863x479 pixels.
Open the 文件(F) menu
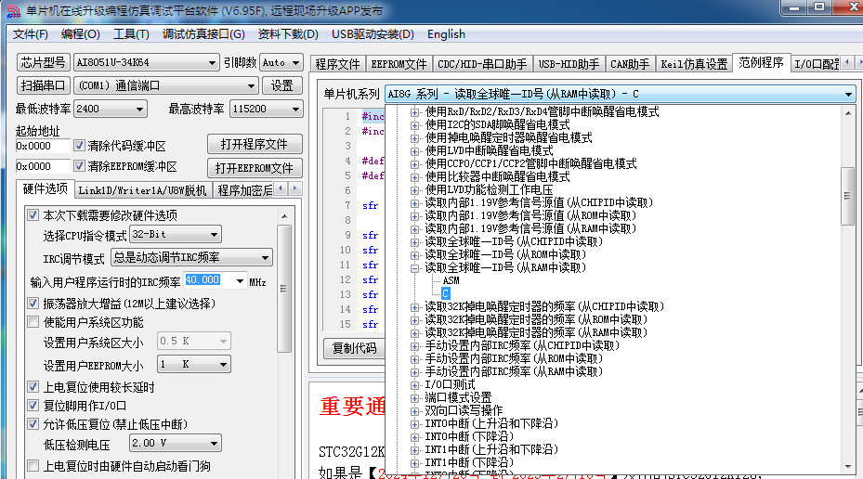pyautogui.click(x=31, y=34)
